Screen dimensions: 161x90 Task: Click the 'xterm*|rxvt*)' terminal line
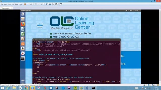coord(39,63)
